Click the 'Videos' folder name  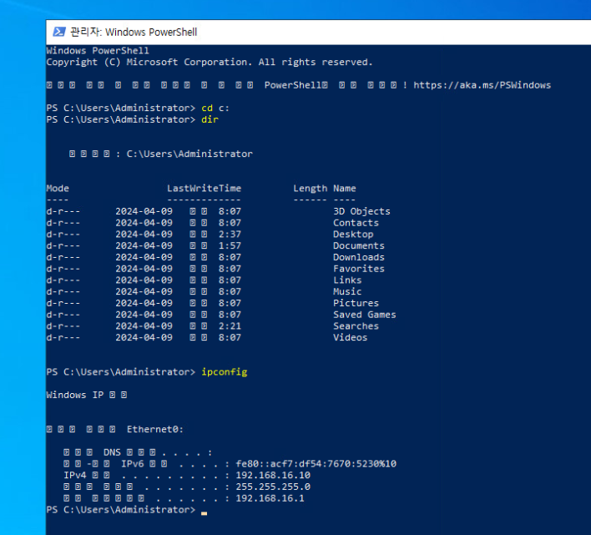coord(350,337)
